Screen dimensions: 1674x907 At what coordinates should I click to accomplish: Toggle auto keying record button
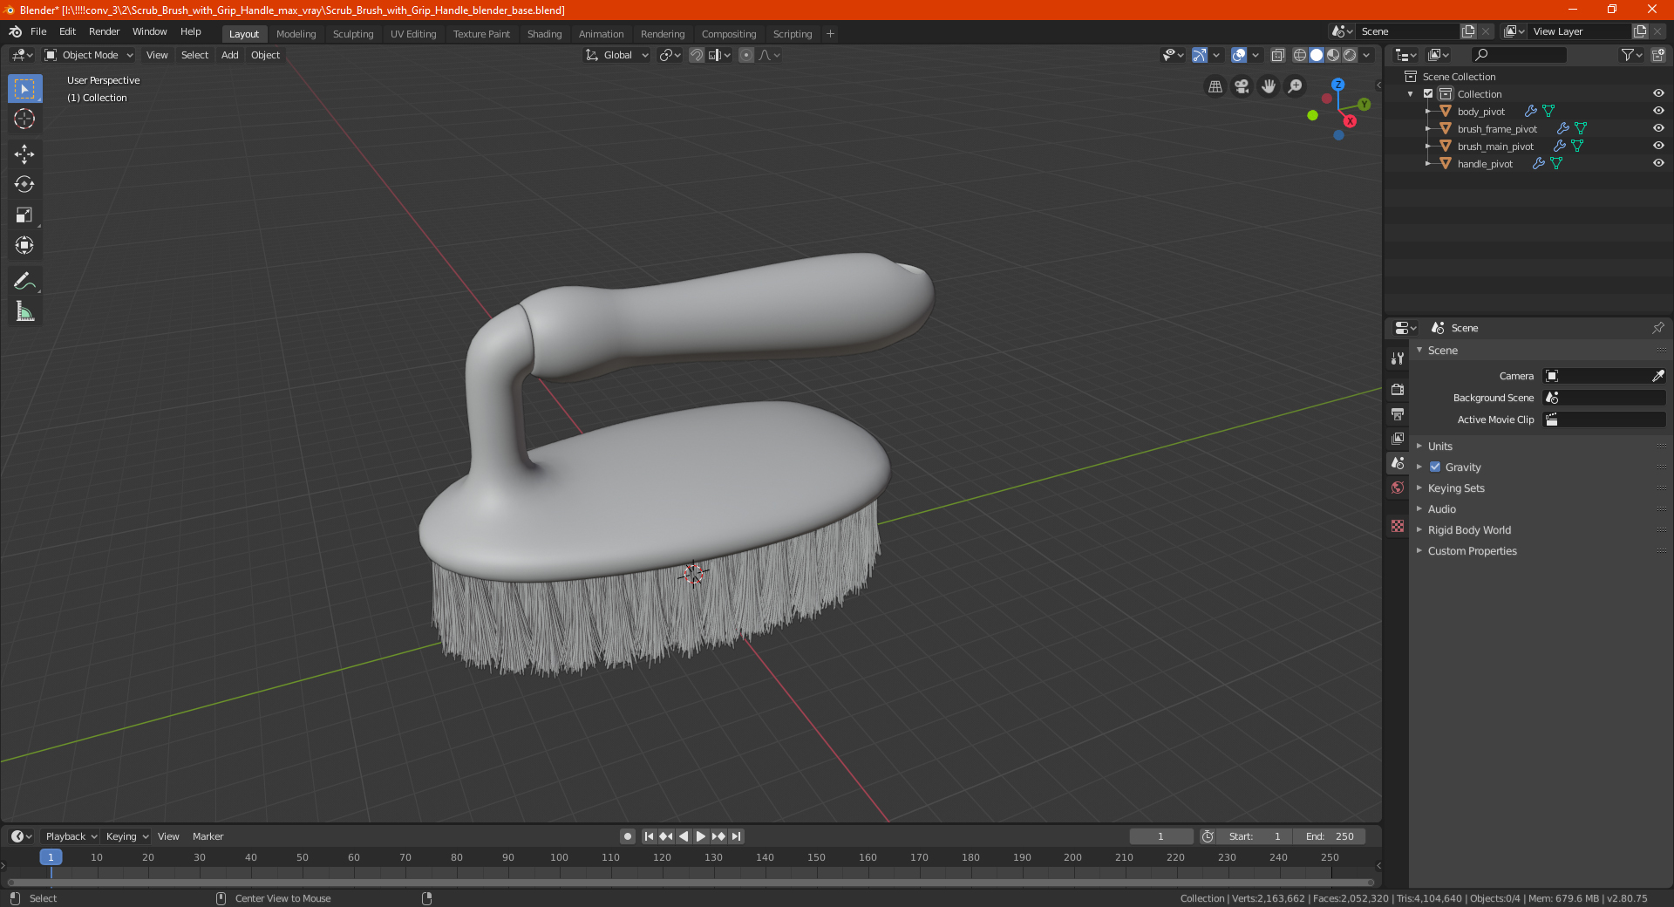(627, 836)
